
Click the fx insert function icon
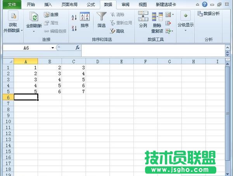pos(78,48)
